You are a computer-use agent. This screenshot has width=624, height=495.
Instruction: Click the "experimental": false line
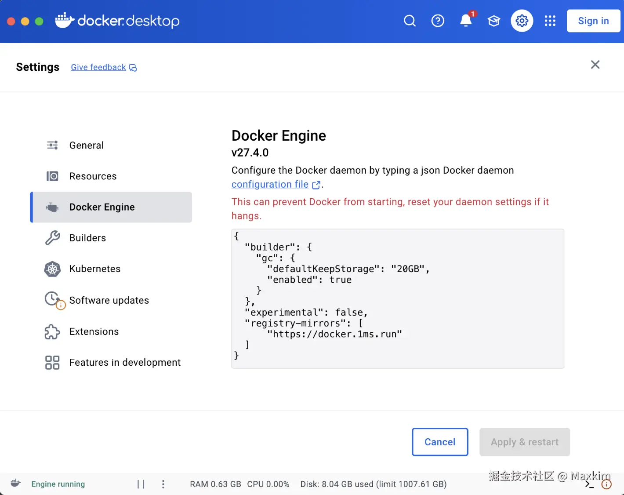click(x=306, y=312)
